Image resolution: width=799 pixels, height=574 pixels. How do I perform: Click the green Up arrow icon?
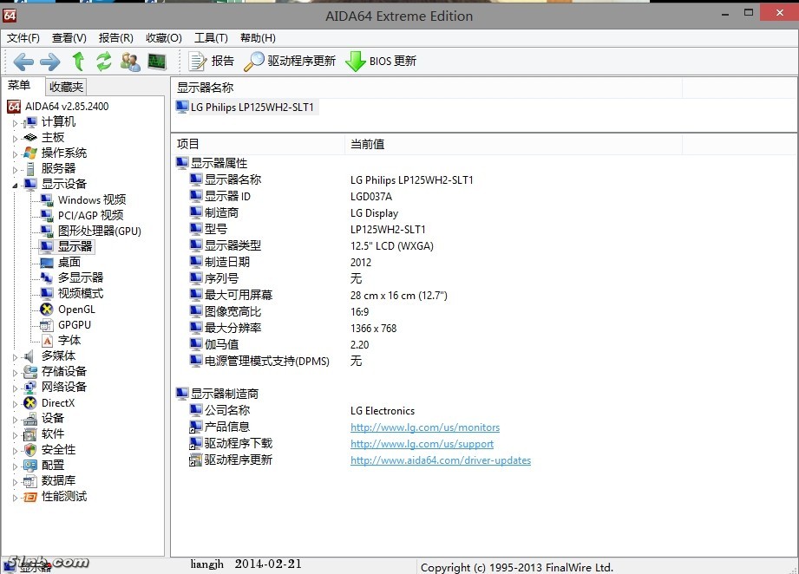pos(78,61)
